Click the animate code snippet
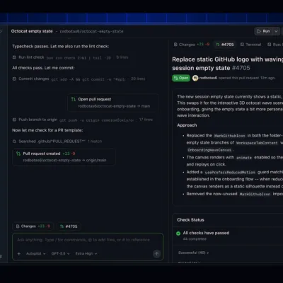 point(244,158)
